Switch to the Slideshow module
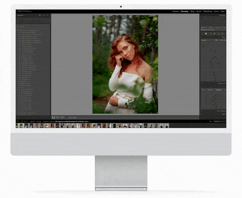This screenshot has height=198, width=242. 208,11
